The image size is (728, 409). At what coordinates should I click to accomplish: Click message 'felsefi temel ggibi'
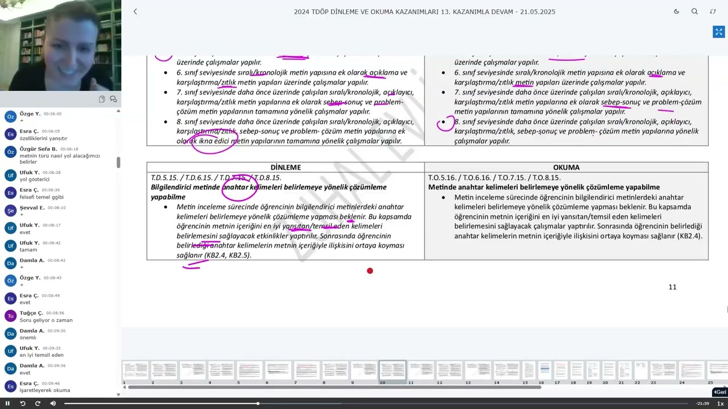[x=42, y=197]
